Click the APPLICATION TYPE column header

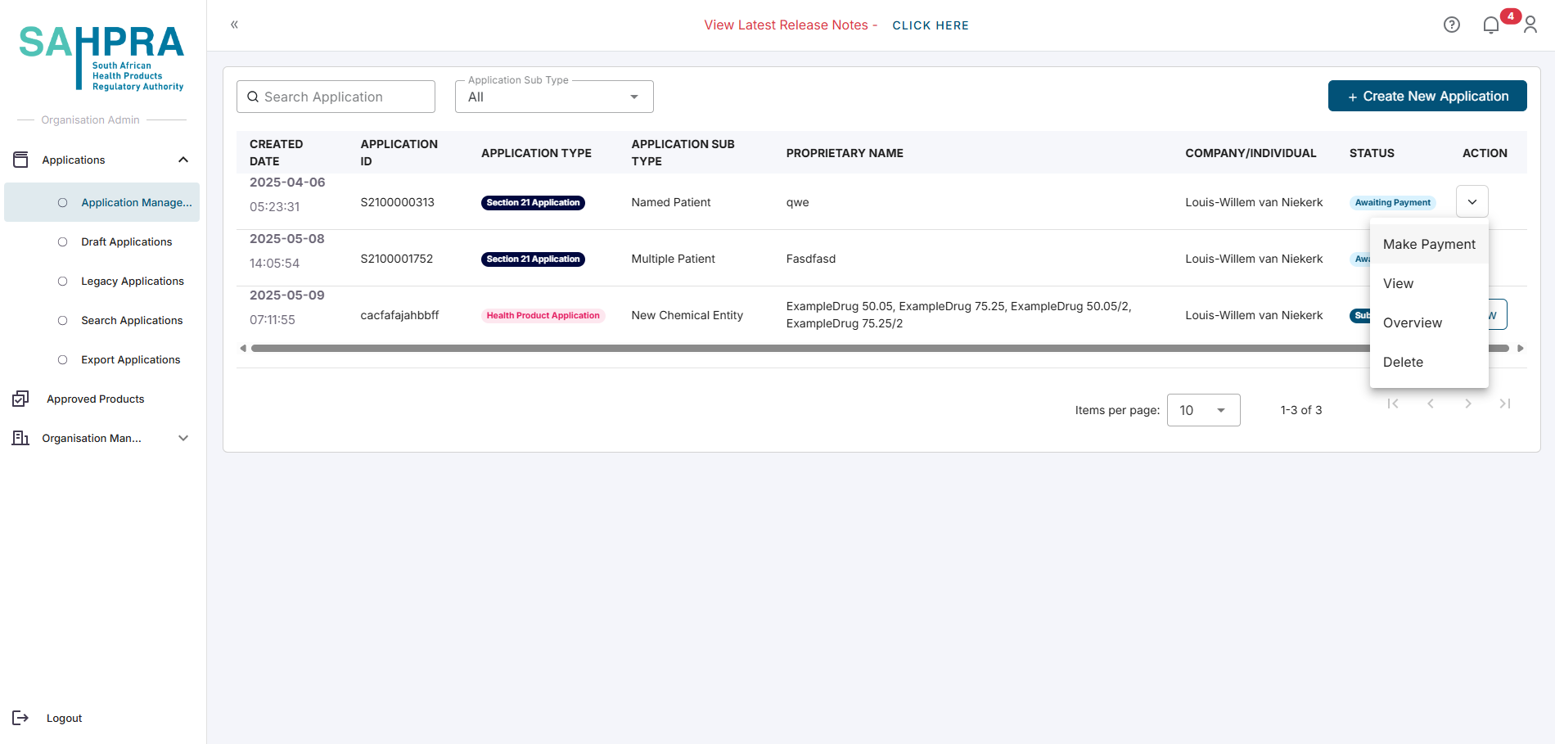(536, 153)
